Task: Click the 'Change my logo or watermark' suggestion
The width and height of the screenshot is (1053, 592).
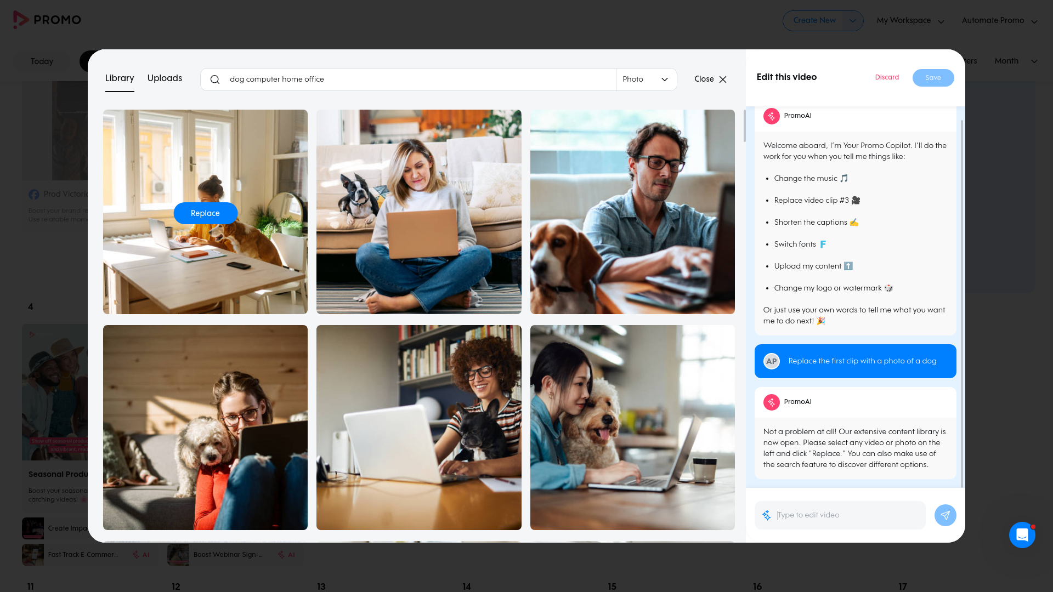Action: pos(833,288)
